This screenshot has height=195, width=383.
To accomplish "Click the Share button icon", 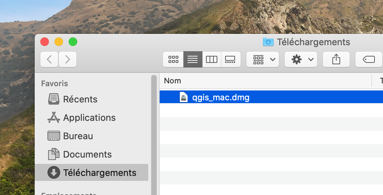I will (x=336, y=59).
